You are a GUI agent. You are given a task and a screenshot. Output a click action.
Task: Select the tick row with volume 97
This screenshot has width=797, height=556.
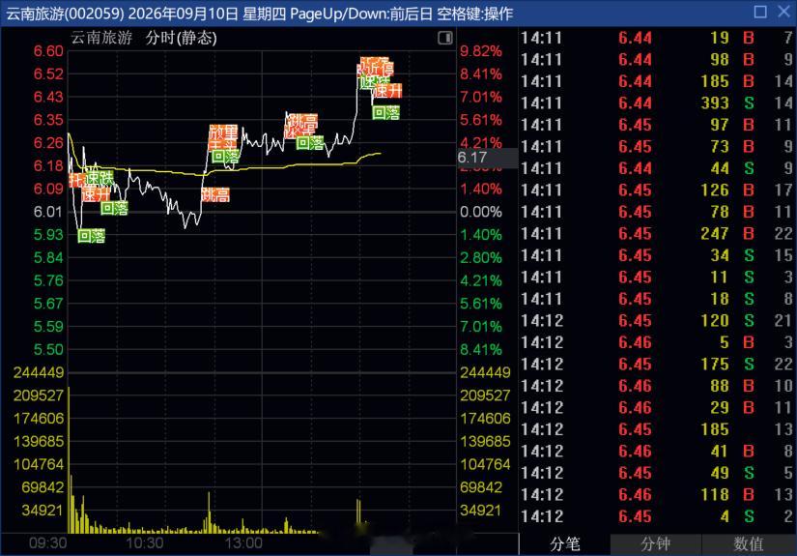coord(657,125)
